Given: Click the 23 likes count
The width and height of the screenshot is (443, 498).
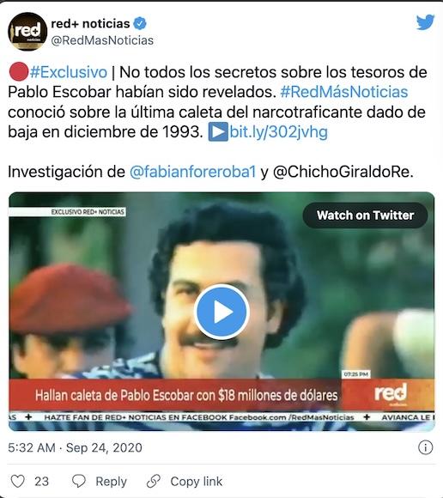Looking at the screenshot, I should pyautogui.click(x=41, y=482).
